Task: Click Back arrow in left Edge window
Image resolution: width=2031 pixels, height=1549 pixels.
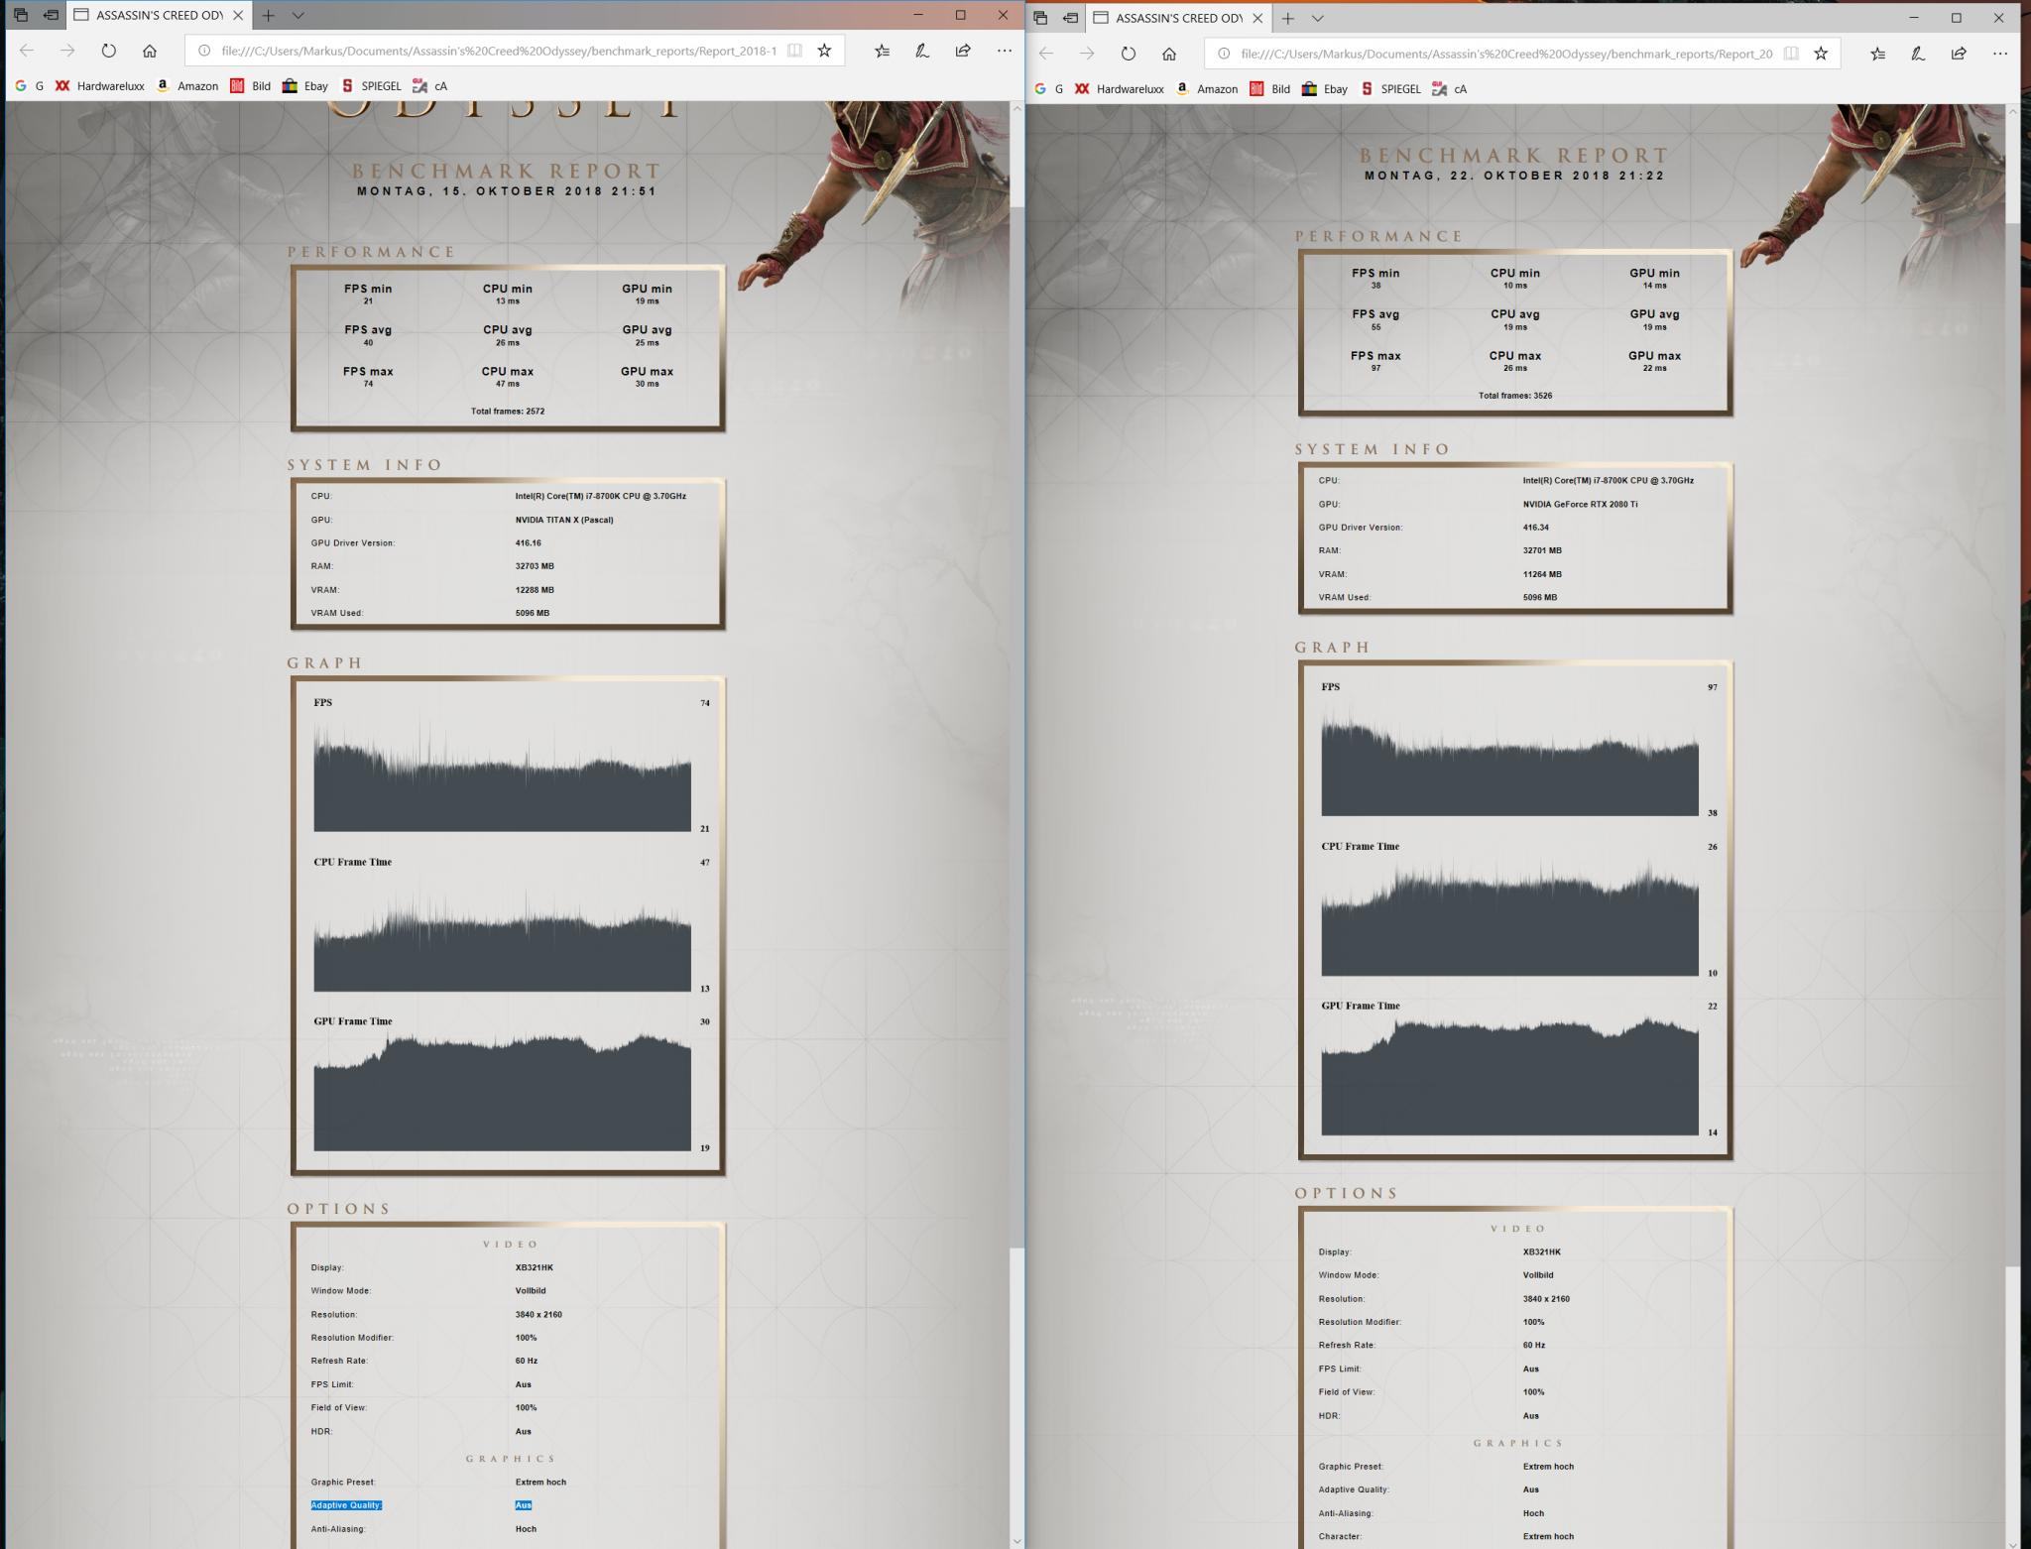Action: tap(27, 51)
